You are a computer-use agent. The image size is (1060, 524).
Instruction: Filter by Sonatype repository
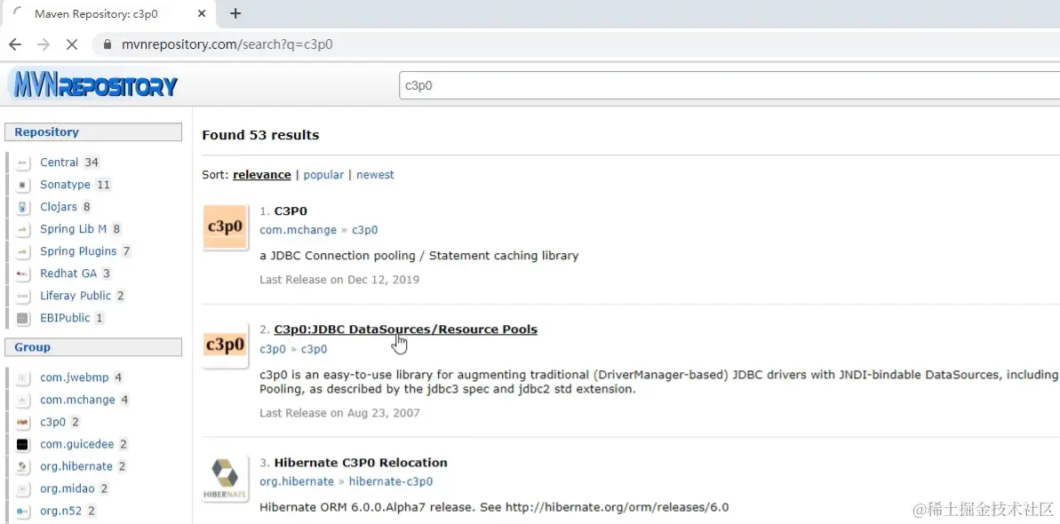click(x=65, y=185)
